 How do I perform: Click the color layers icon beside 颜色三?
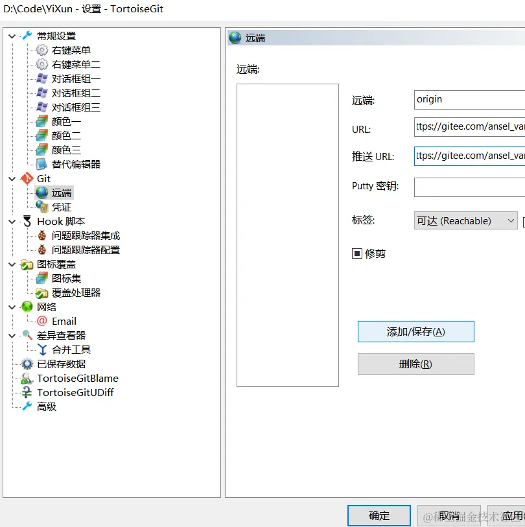click(x=42, y=150)
